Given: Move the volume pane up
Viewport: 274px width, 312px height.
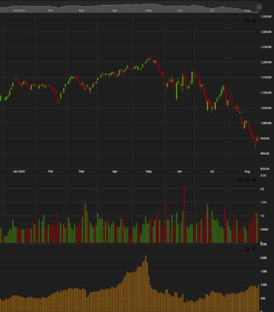Looking at the screenshot, I should click(x=240, y=180).
